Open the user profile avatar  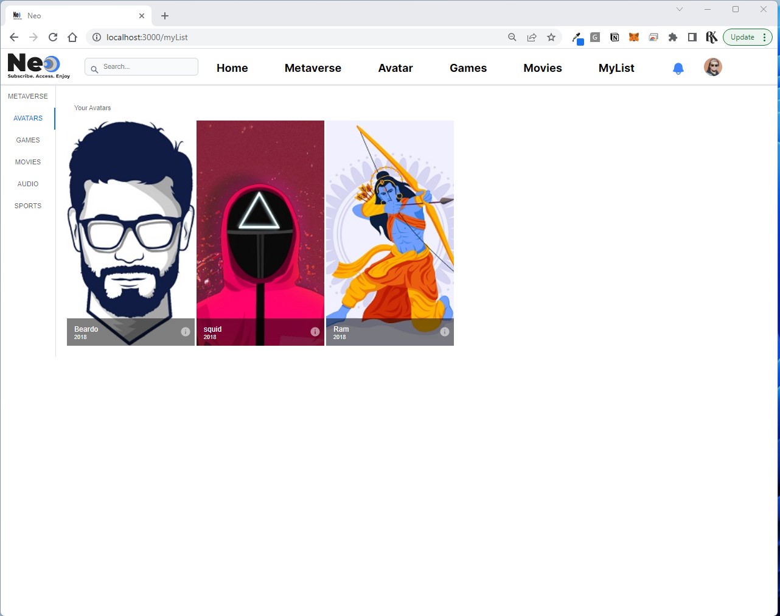[x=713, y=67]
